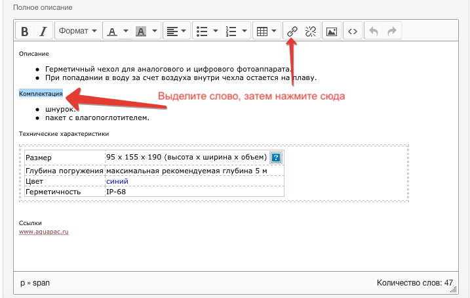Toggle bold formatting
This screenshot has width=470, height=298.
25,31
